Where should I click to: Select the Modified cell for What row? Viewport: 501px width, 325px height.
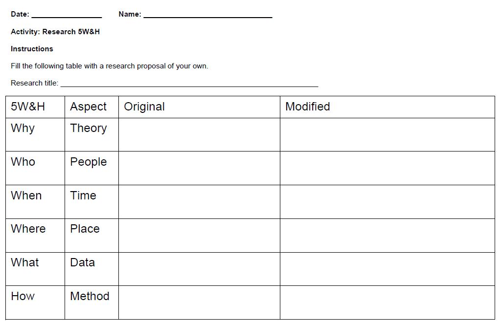coord(387,269)
